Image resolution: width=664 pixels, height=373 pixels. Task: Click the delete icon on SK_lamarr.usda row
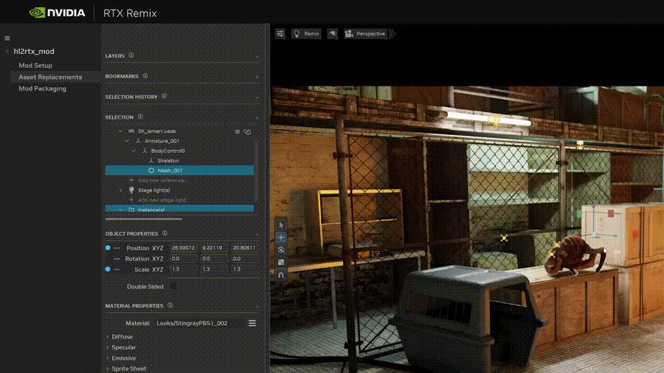[237, 131]
